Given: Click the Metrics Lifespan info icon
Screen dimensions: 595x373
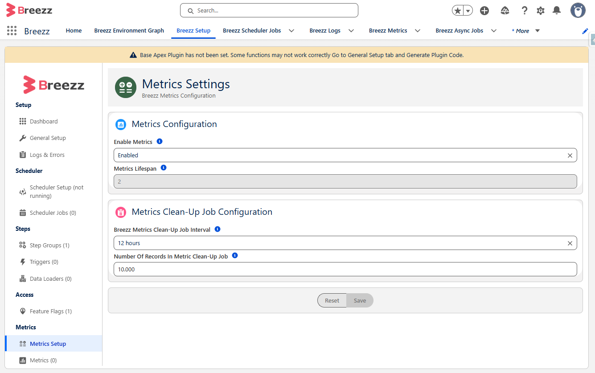Looking at the screenshot, I should point(164,168).
